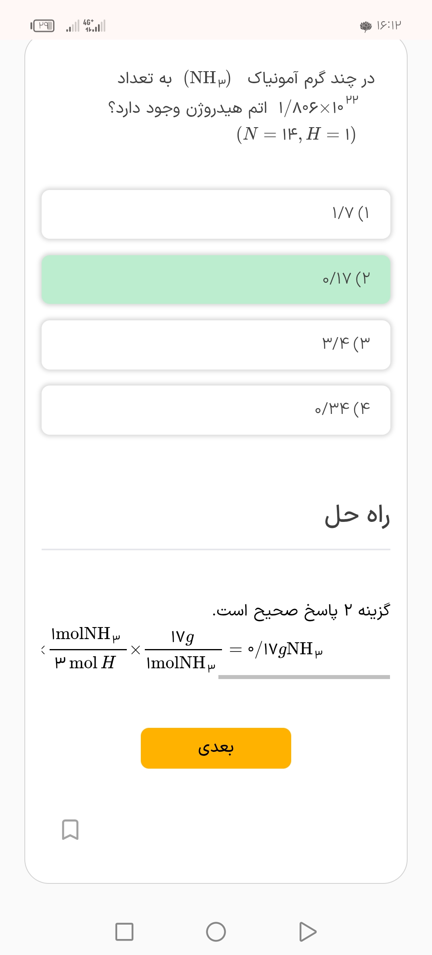This screenshot has height=955, width=432.
Task: Tap the atomic mass hint (N = ۱۴, H = ۱)
Action: tap(296, 134)
